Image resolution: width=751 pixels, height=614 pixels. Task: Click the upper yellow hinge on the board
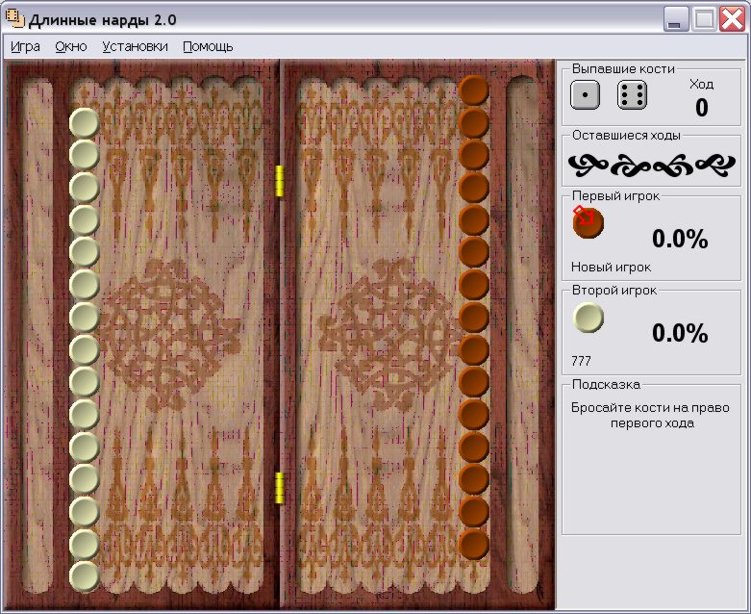[280, 181]
